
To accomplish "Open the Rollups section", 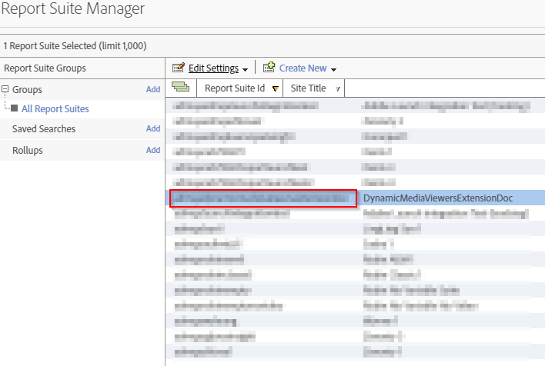I will click(x=28, y=151).
